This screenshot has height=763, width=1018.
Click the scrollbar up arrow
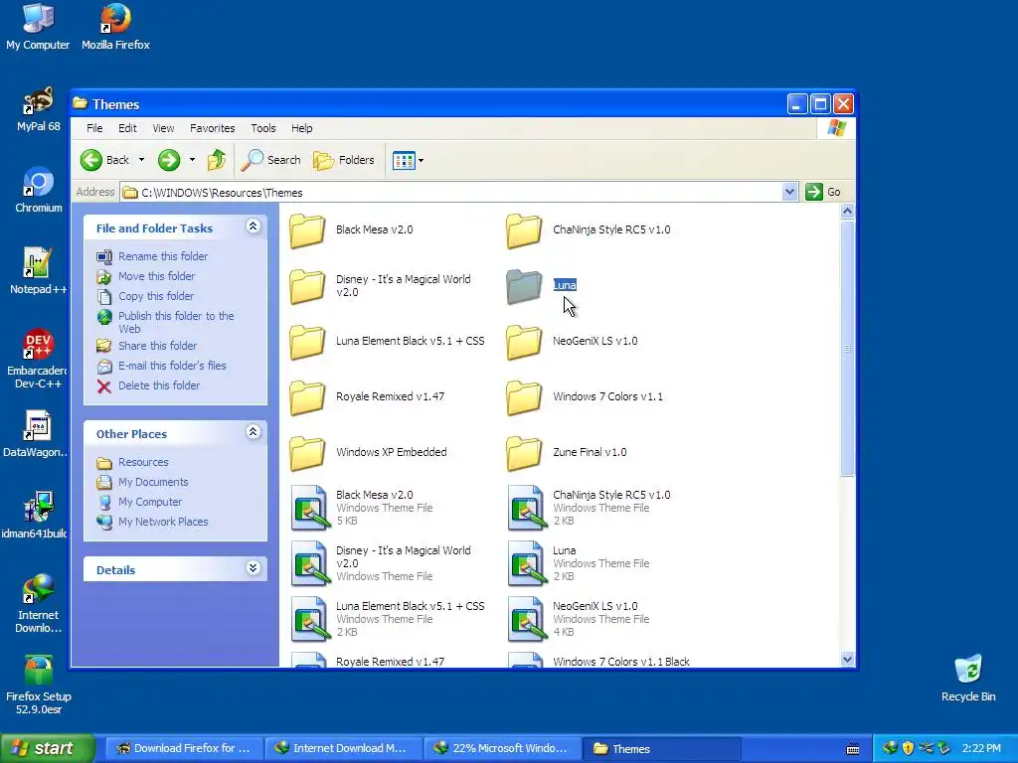(x=847, y=212)
